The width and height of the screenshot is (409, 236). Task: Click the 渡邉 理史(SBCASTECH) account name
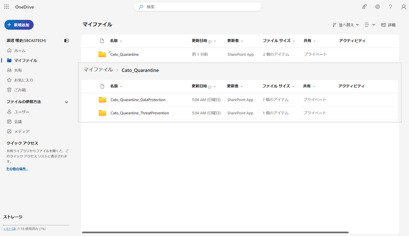click(x=26, y=41)
